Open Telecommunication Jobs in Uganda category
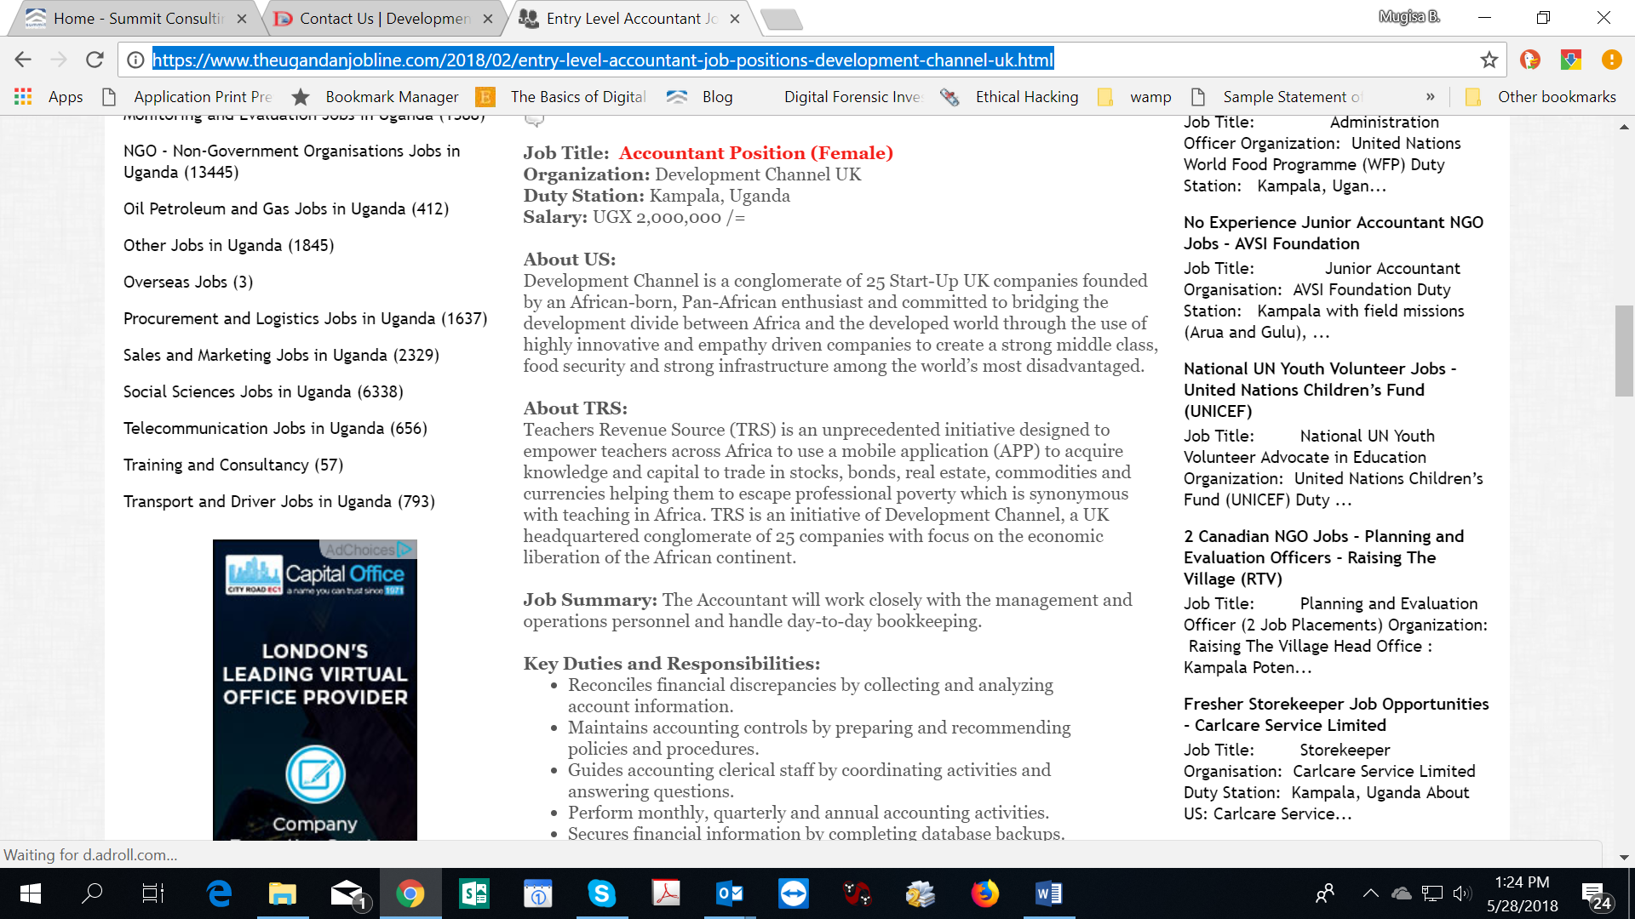 click(x=275, y=429)
